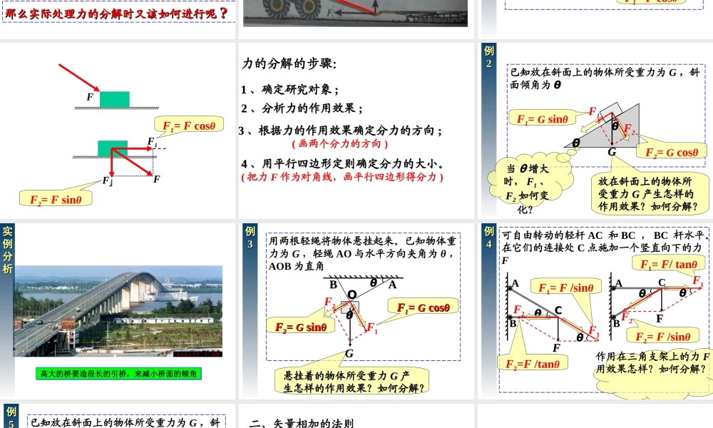Click step 1、确定研究对象
The width and height of the screenshot is (713, 428).
290,90
